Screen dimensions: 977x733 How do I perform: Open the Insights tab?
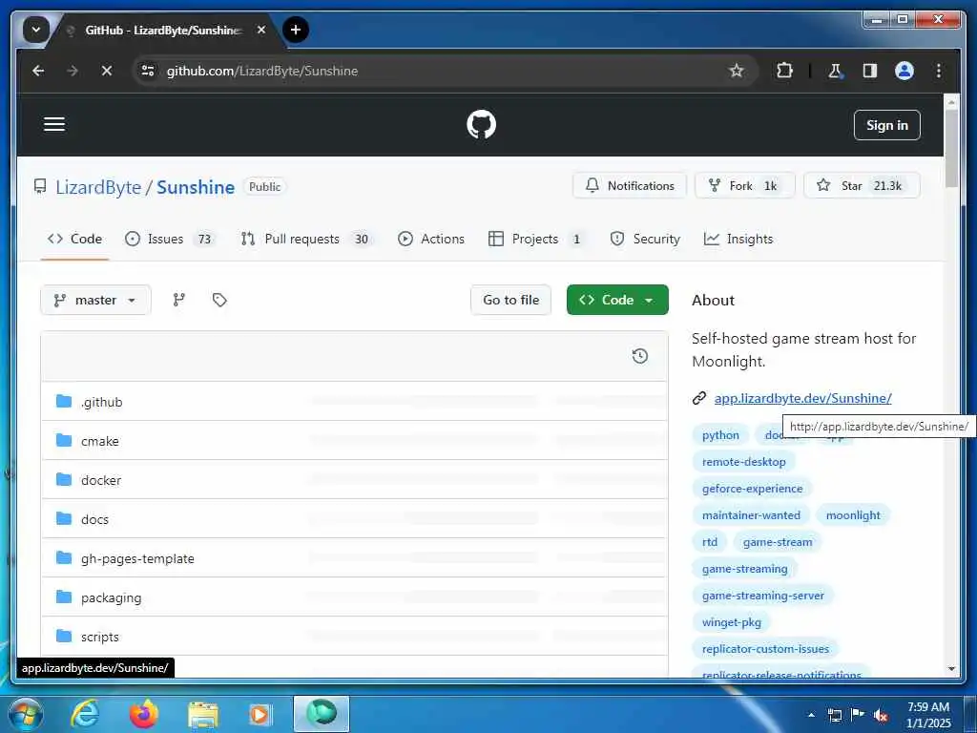(738, 239)
